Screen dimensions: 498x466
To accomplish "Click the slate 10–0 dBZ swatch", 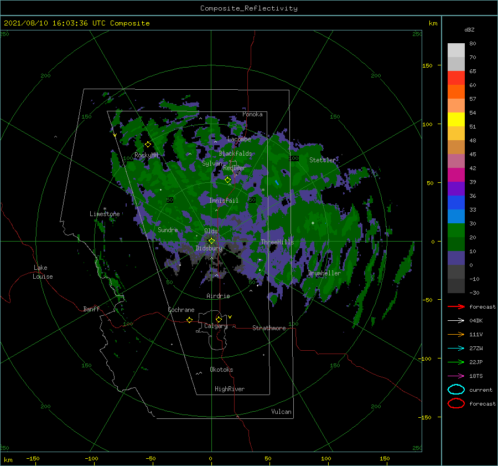I will [x=456, y=258].
